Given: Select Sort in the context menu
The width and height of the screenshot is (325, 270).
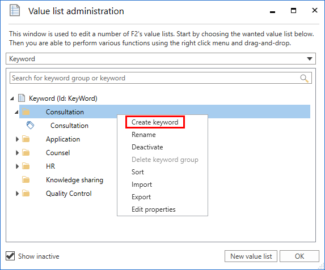Looking at the screenshot, I should pyautogui.click(x=138, y=172).
